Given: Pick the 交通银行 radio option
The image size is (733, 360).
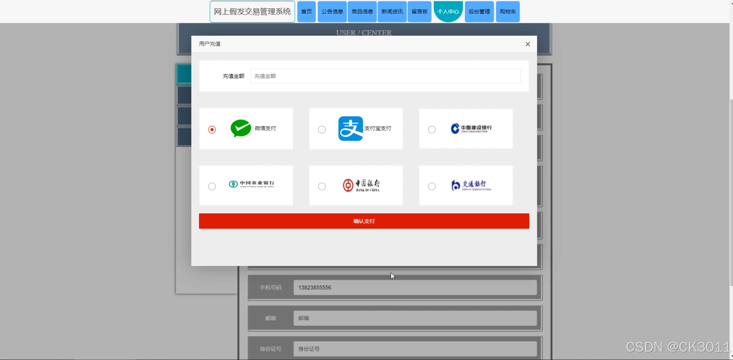Looking at the screenshot, I should (x=432, y=186).
